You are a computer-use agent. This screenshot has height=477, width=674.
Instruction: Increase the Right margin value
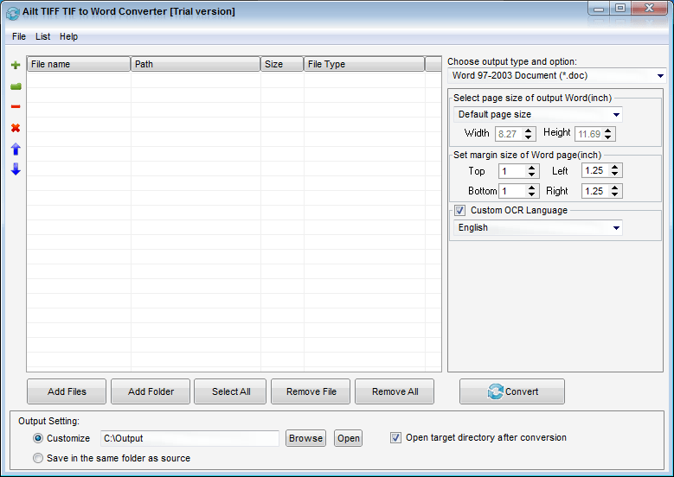coord(614,188)
